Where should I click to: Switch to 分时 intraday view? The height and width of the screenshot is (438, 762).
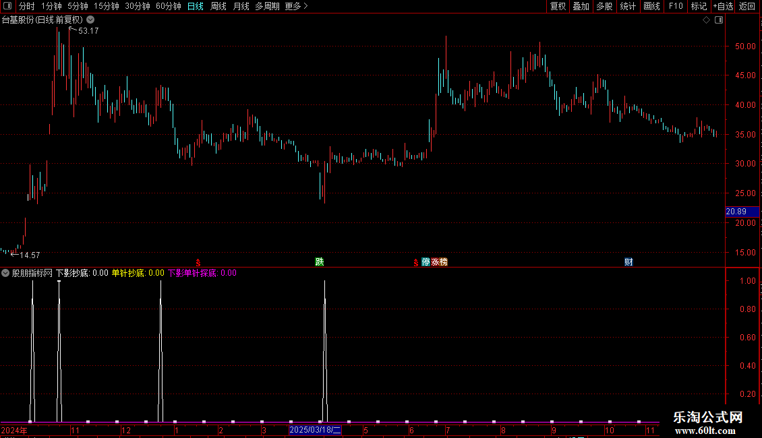(x=27, y=6)
